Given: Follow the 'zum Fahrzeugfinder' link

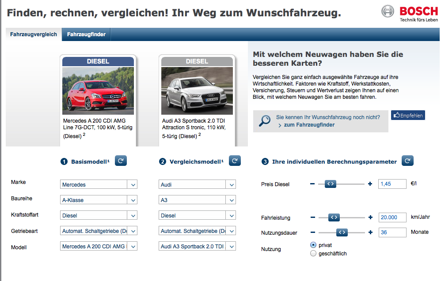Looking at the screenshot, I should tap(309, 125).
